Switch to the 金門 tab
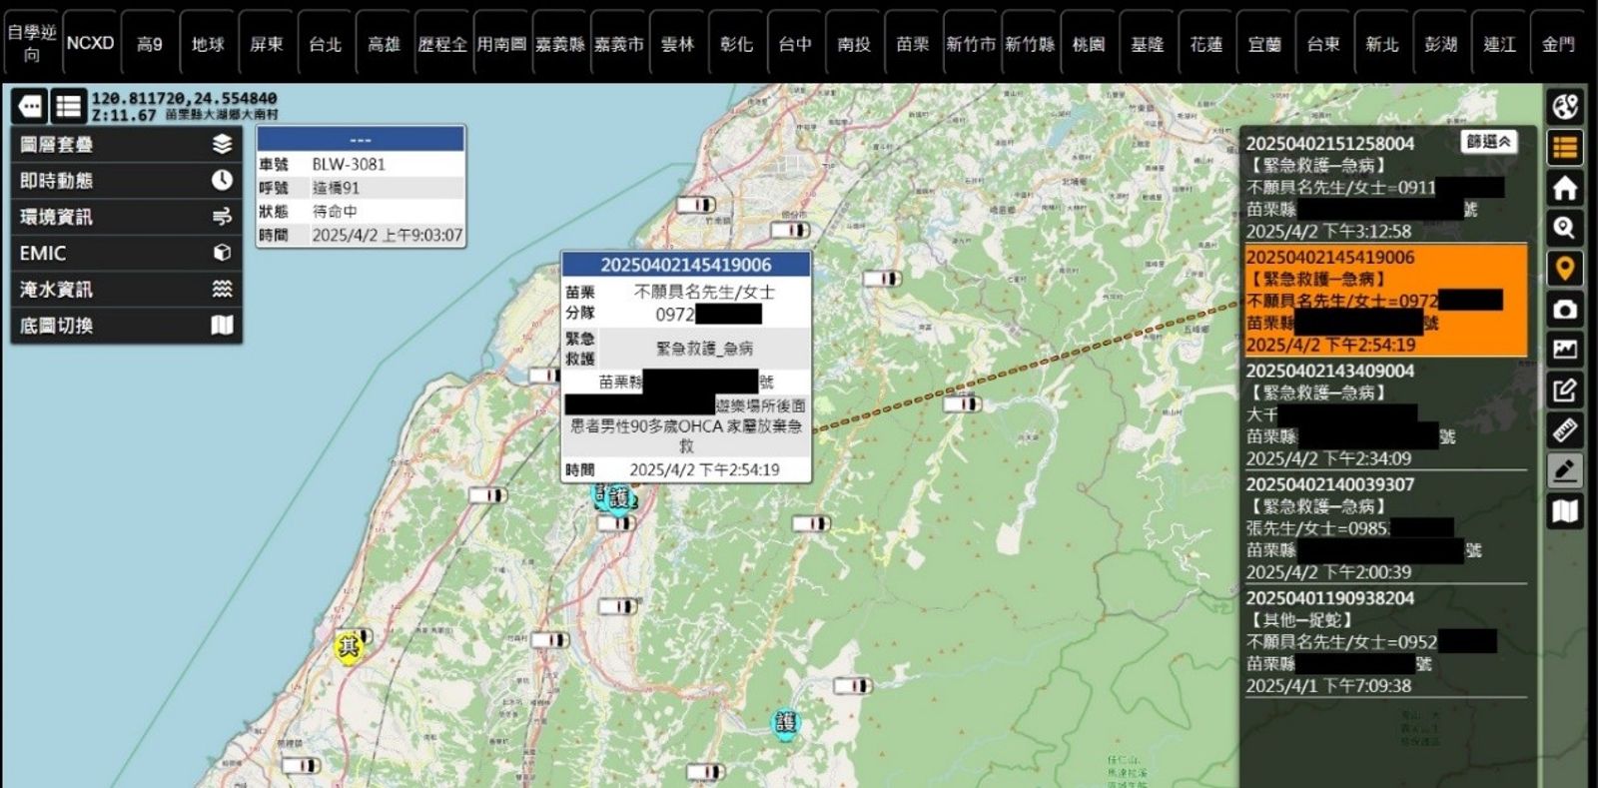The height and width of the screenshot is (788, 1598). coord(1558,43)
